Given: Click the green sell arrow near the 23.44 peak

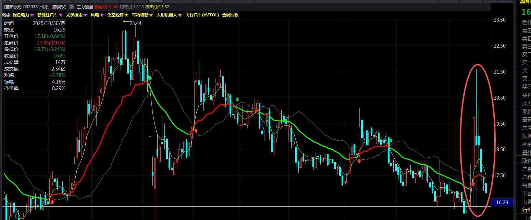Looking at the screenshot, I should click(x=149, y=78).
